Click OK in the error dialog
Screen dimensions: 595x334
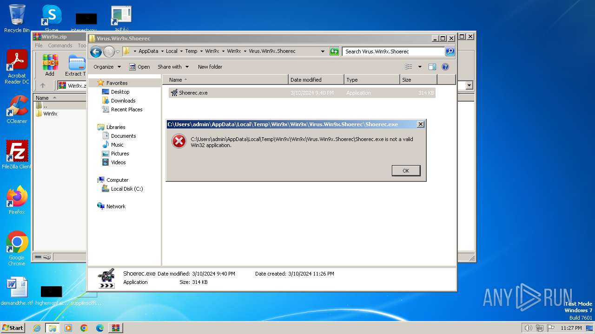[406, 171]
